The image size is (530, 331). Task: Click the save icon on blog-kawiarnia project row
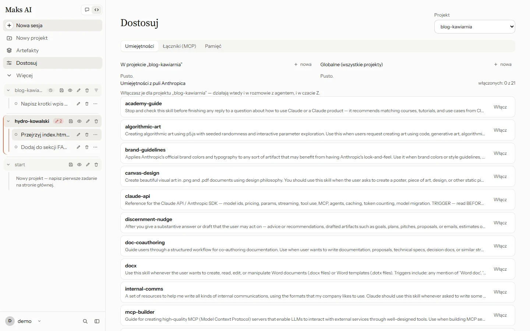61,90
